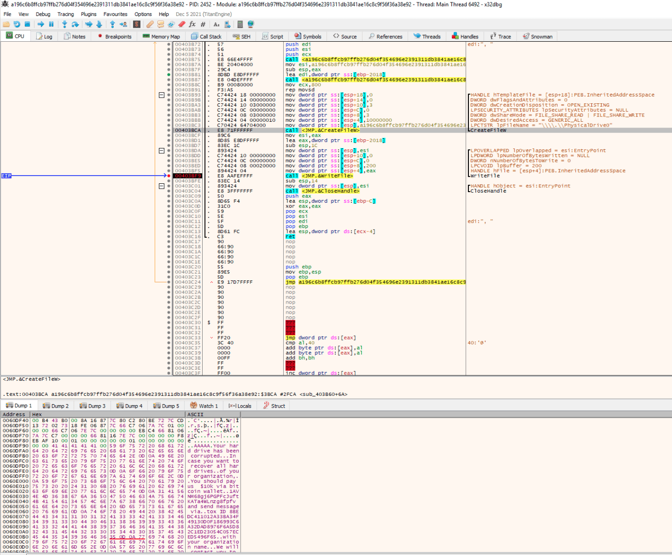Pause execution using the pause icon
Screen dimensions: 672x555
pyautogui.click(x=51, y=24)
